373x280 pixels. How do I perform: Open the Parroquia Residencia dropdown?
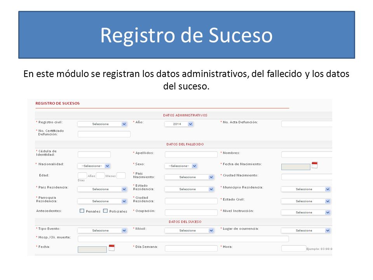click(102, 201)
